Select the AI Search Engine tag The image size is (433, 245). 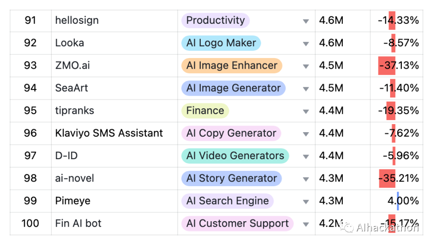click(227, 201)
